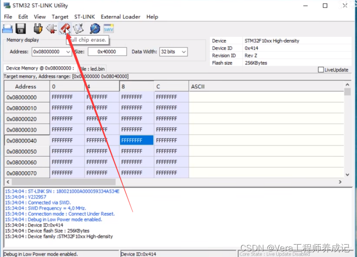Select row address 0x08000070

point(27,173)
